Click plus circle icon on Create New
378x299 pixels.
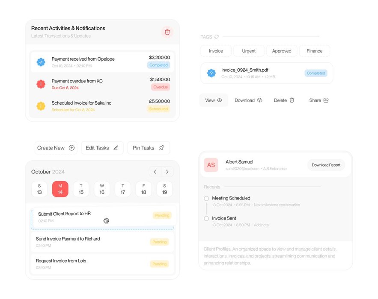coord(71,148)
